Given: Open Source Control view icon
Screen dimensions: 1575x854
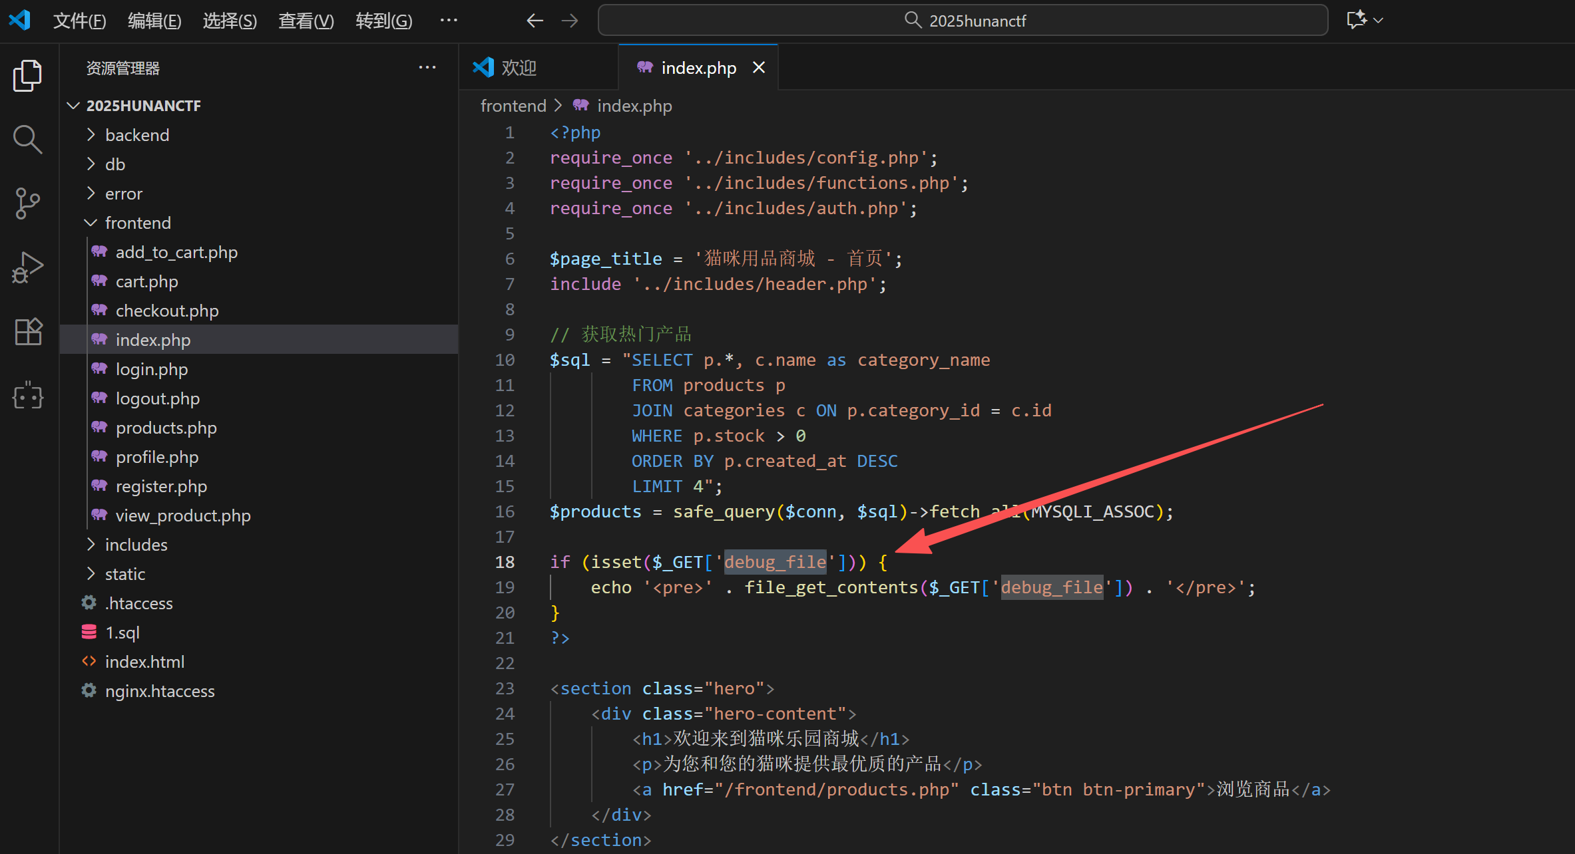Looking at the screenshot, I should (x=27, y=203).
